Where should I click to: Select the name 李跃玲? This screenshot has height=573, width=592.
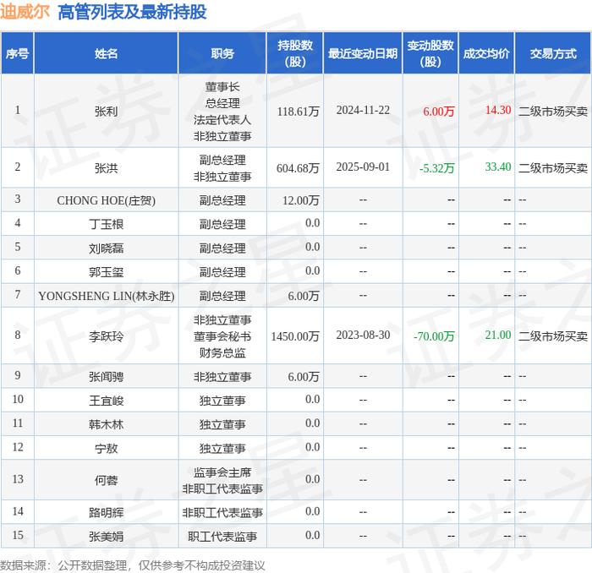point(106,336)
